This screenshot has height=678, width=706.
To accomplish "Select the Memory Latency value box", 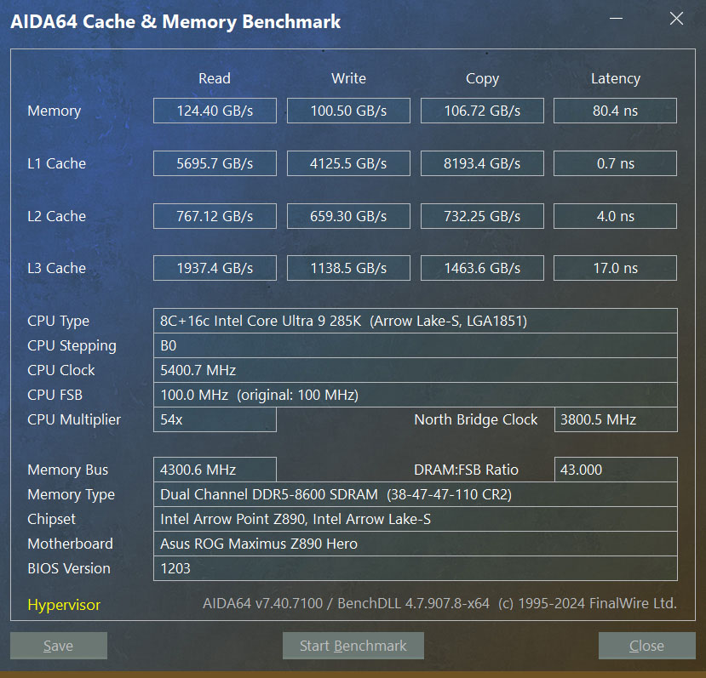I will pyautogui.click(x=615, y=111).
